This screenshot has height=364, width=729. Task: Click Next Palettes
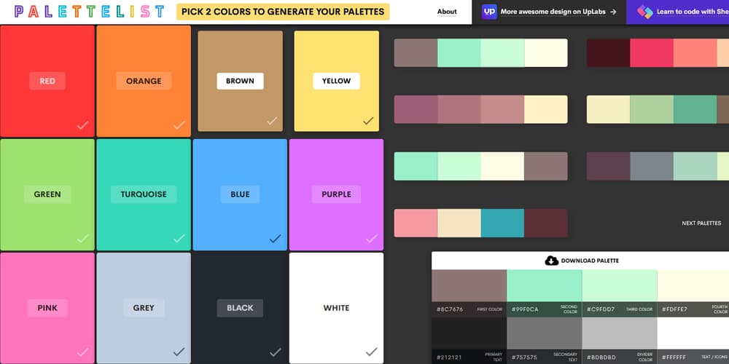[701, 223]
